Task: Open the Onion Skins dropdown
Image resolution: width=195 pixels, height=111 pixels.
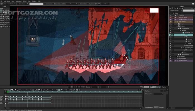Action: coord(26,90)
